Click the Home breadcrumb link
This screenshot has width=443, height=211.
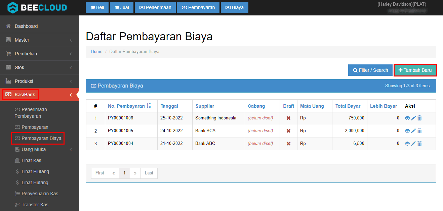(x=96, y=52)
